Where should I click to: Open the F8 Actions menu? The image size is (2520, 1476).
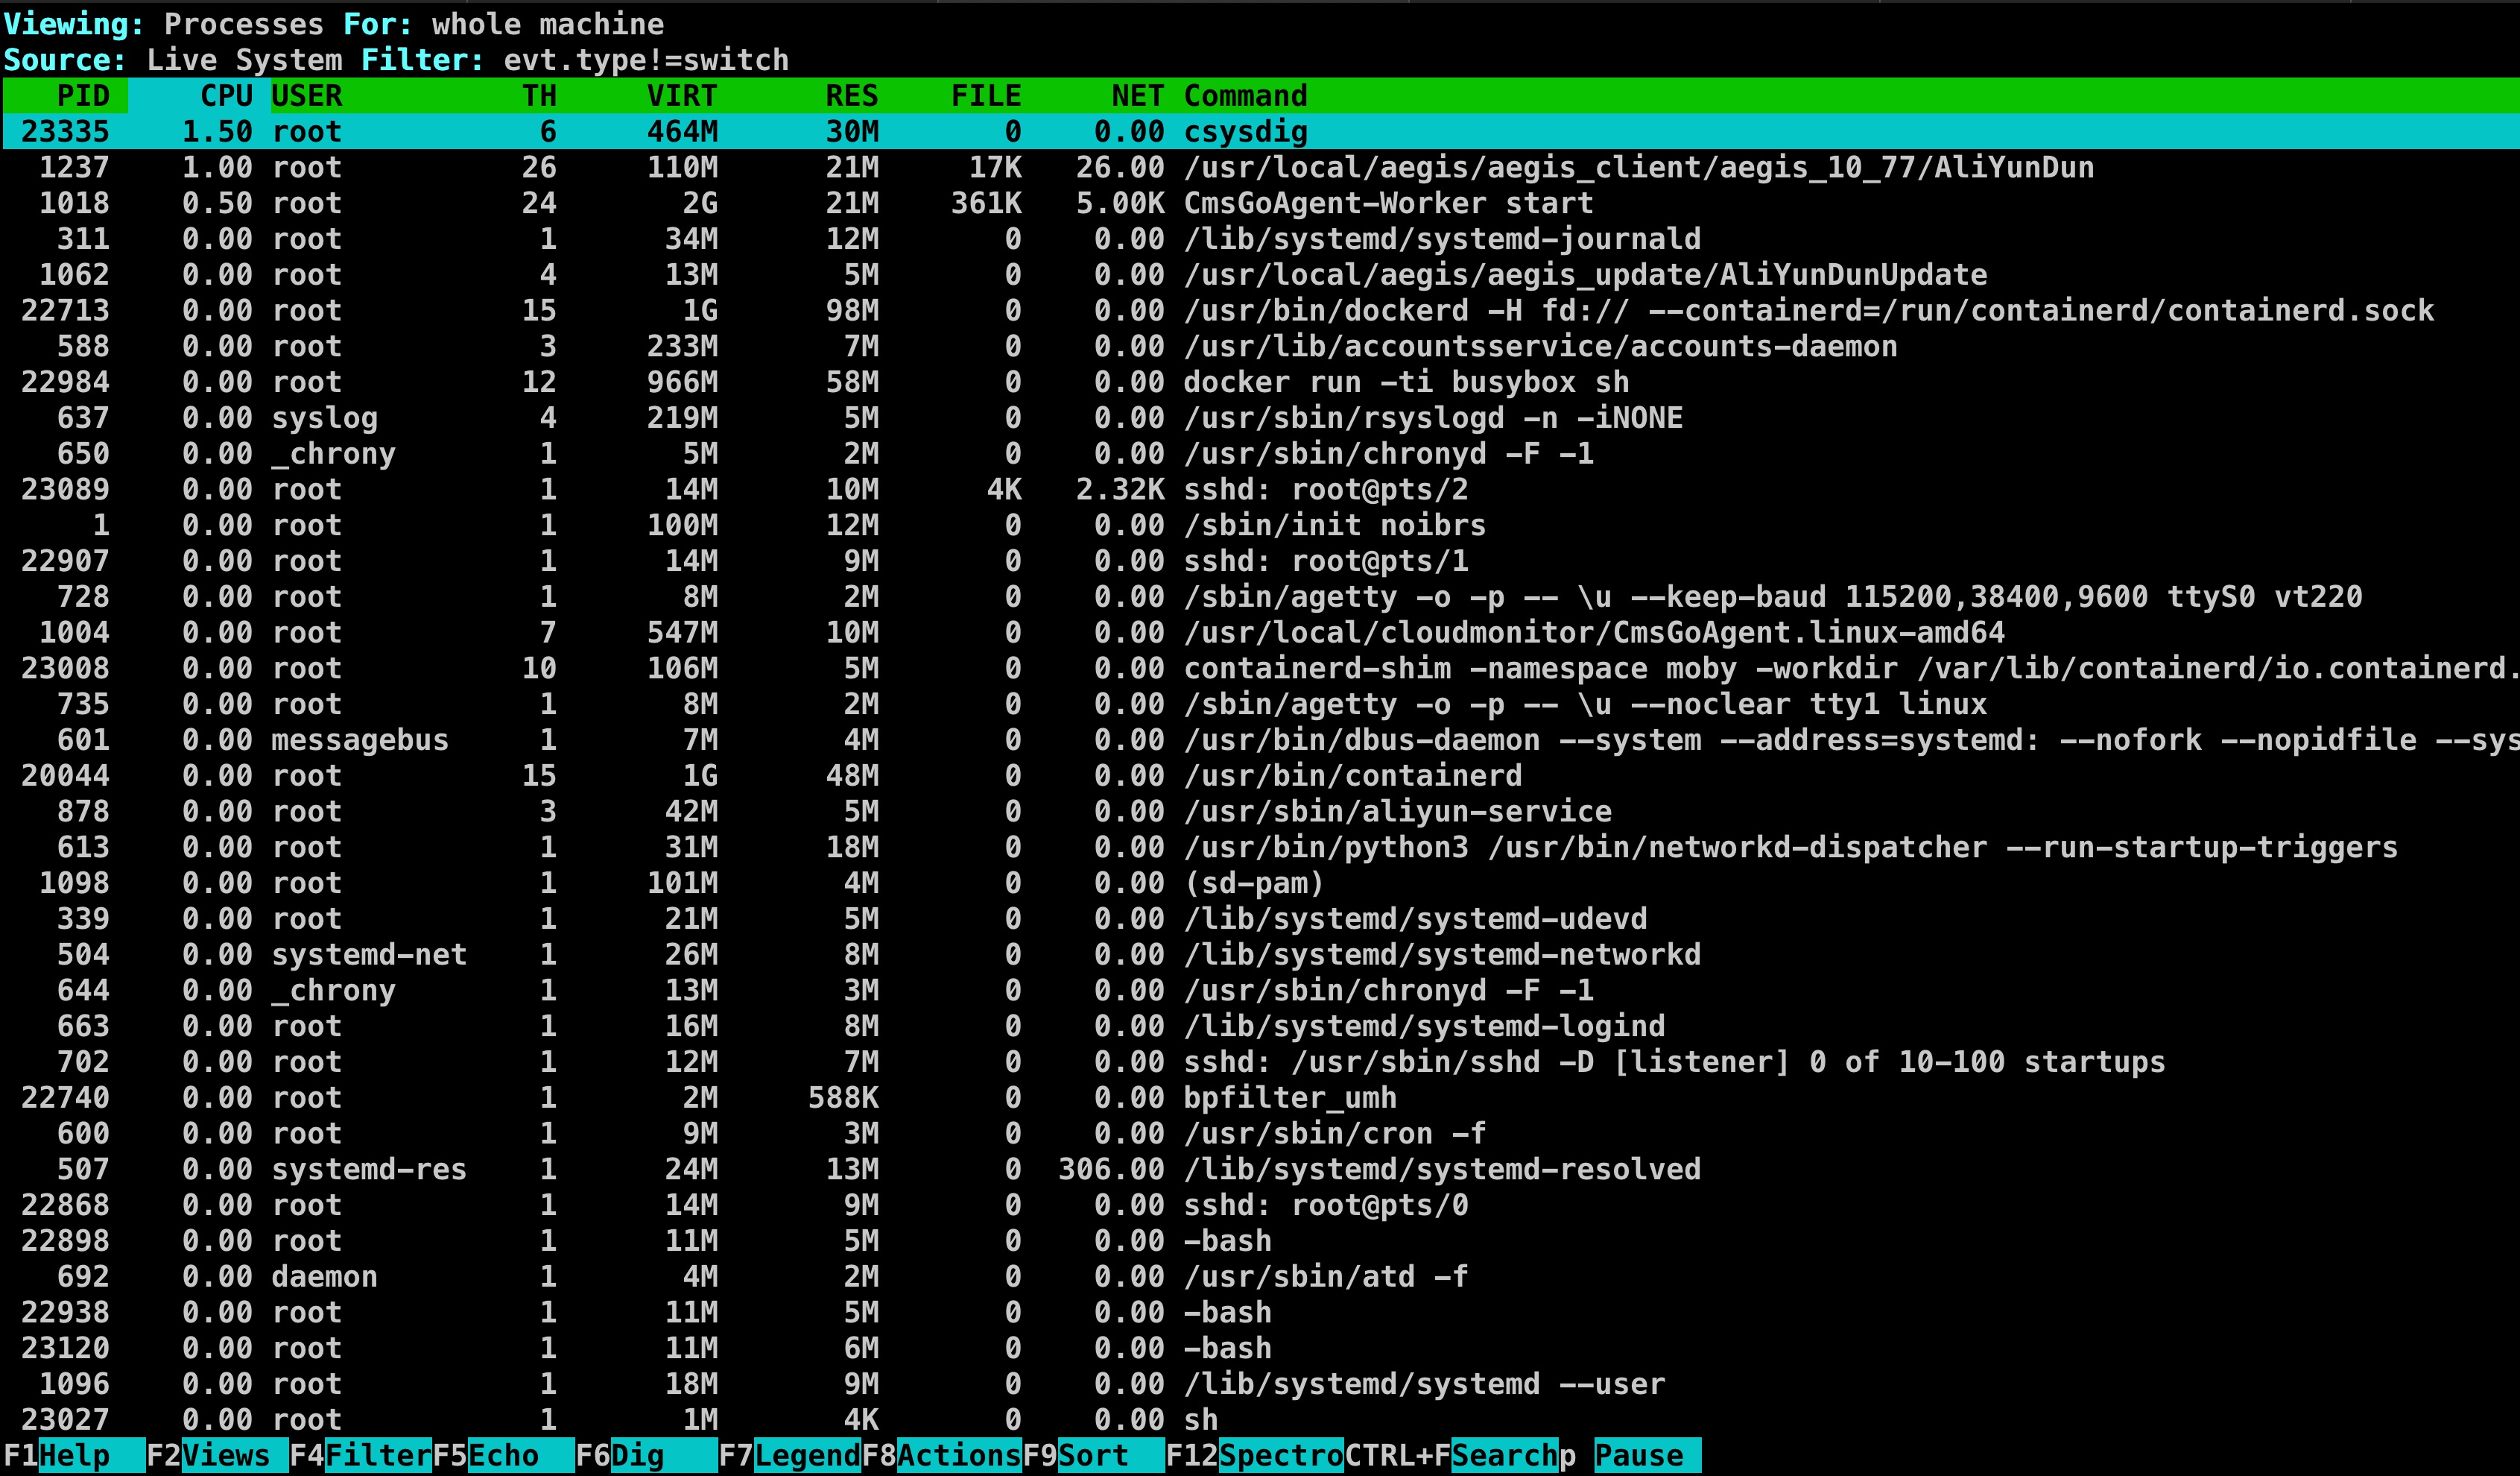(x=958, y=1455)
